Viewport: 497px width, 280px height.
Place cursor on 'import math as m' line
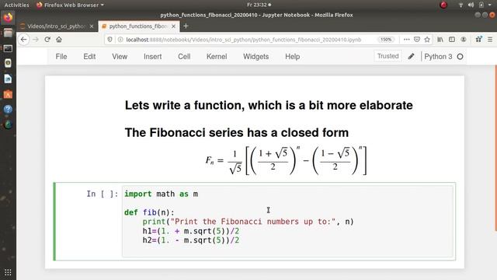tap(161, 194)
